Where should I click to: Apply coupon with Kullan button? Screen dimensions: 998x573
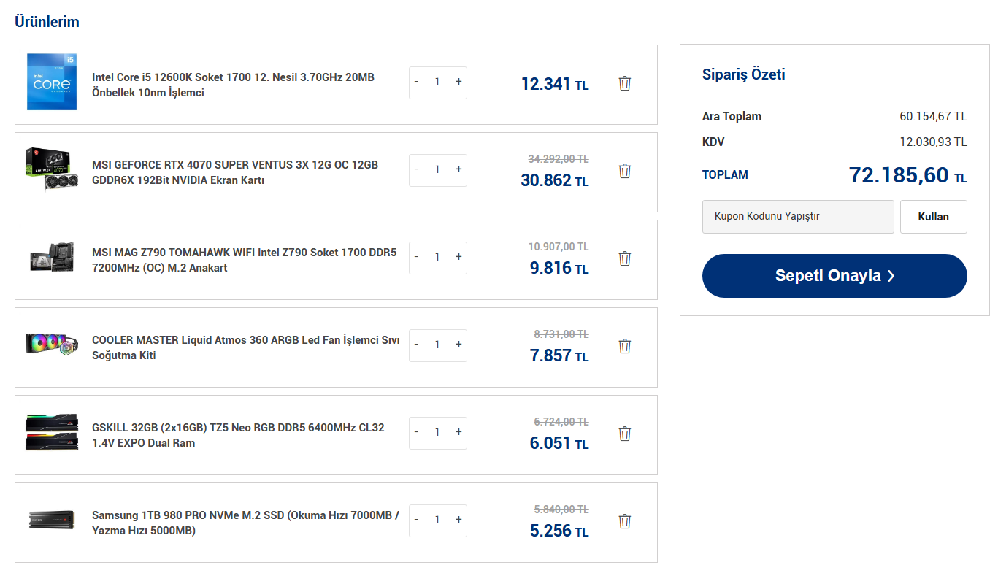[933, 217]
